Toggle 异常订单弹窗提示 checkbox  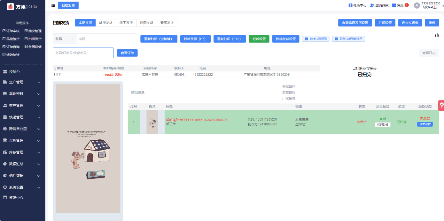tap(336, 39)
